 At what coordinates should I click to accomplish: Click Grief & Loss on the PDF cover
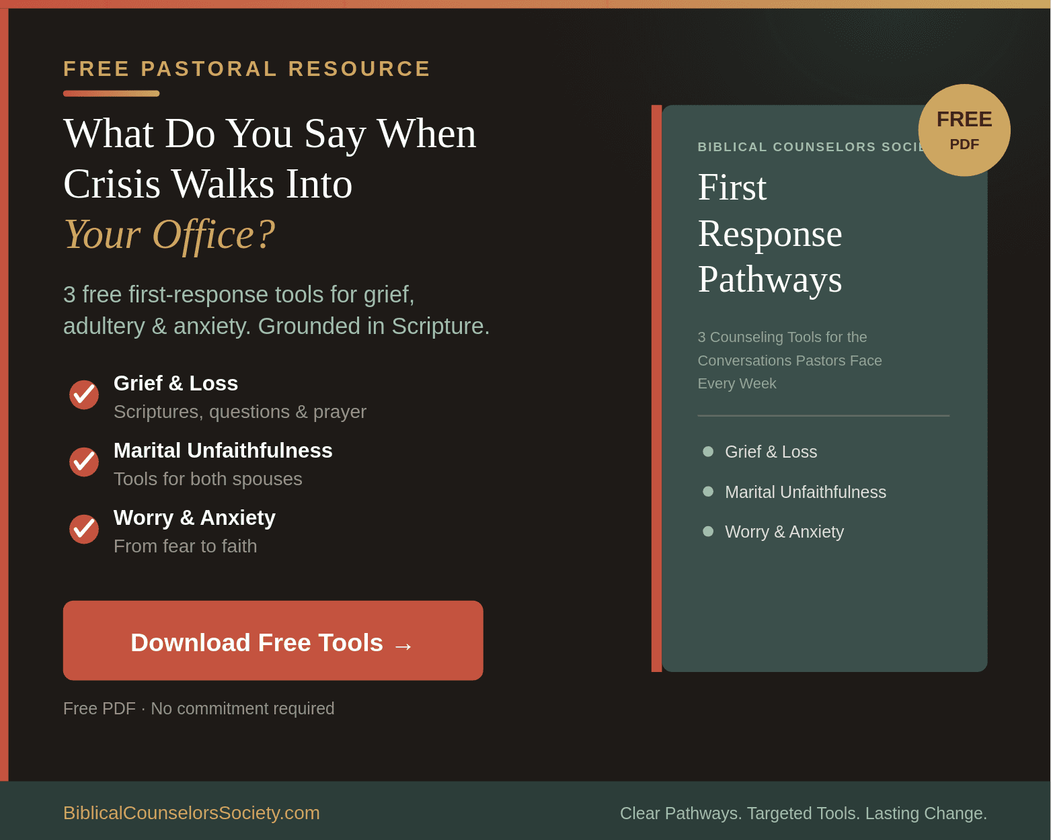coord(771,452)
